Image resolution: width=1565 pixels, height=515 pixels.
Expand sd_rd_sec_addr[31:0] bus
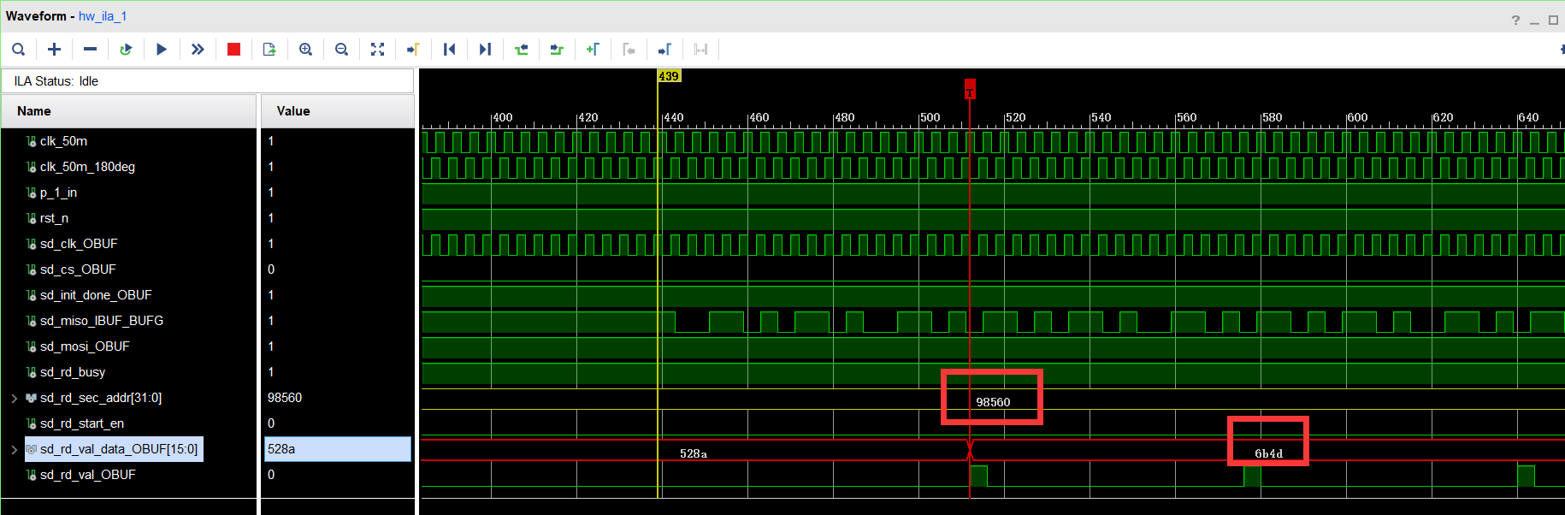14,398
